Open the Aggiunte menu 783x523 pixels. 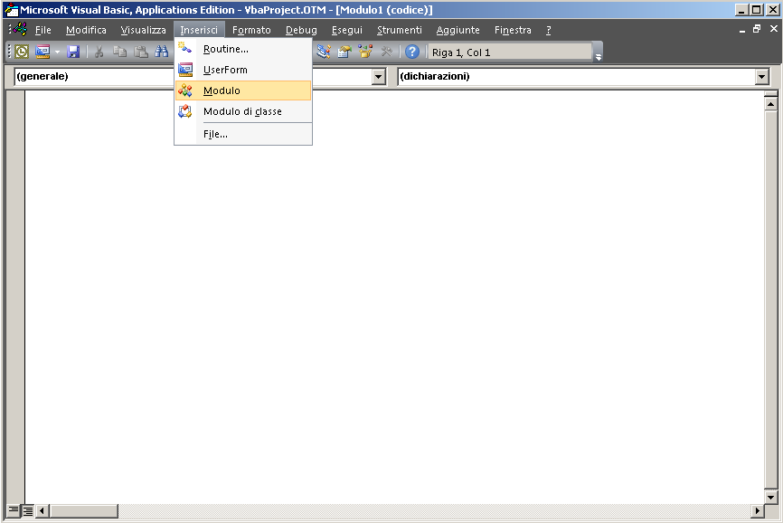tap(458, 30)
